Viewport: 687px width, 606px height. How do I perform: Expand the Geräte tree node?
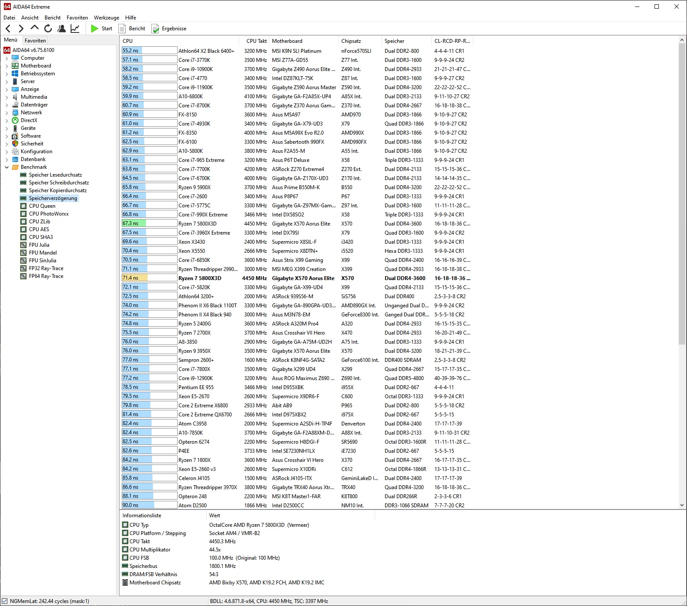coord(7,128)
